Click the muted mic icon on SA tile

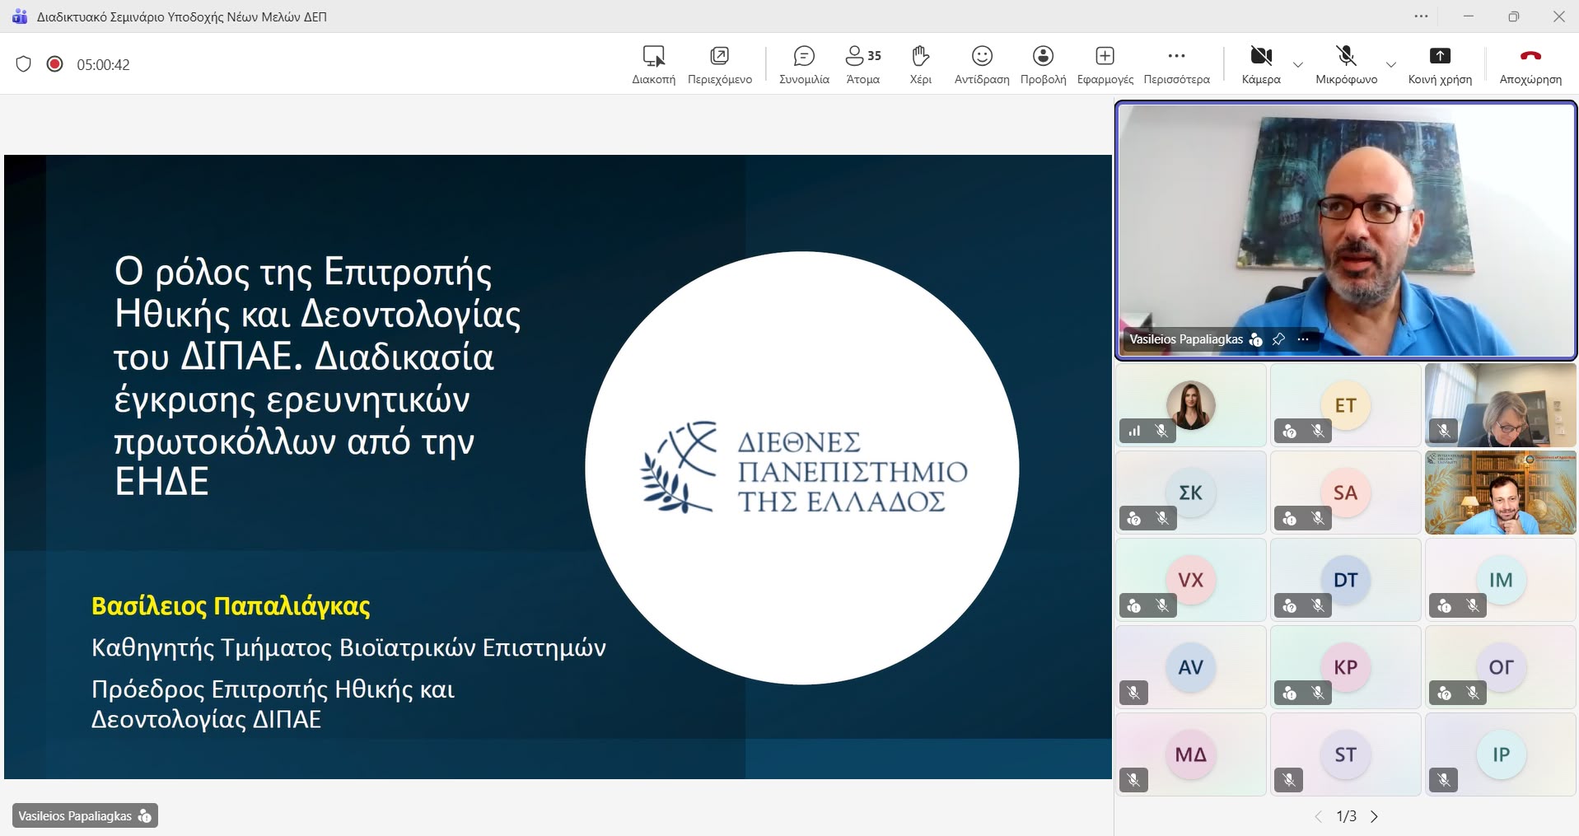[1318, 518]
